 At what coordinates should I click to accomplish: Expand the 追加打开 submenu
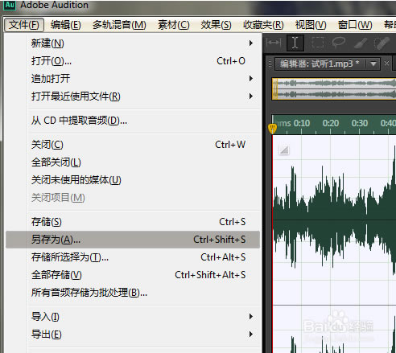point(133,79)
